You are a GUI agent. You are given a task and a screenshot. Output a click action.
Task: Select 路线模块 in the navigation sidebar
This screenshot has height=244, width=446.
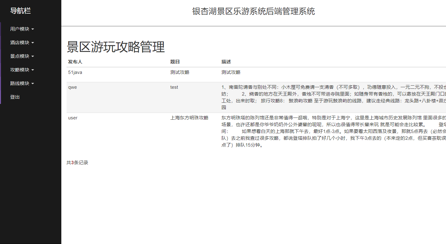click(22, 83)
